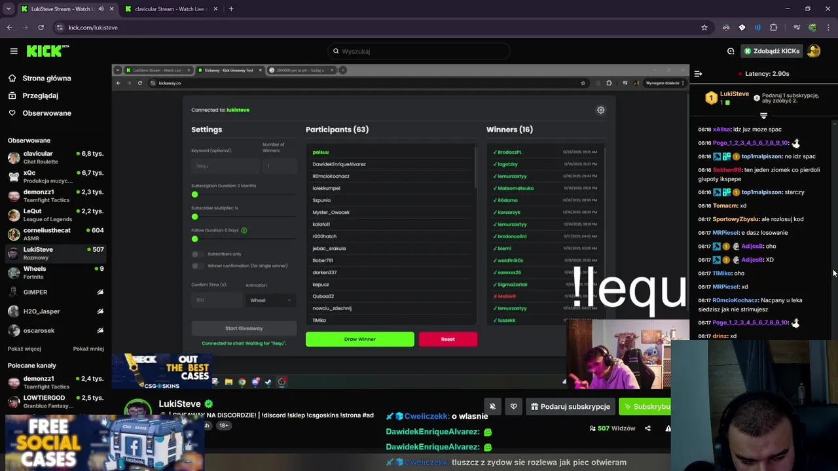Screen dimensions: 838x471
Task: Open xQc channel in sidebar
Action: (x=56, y=177)
